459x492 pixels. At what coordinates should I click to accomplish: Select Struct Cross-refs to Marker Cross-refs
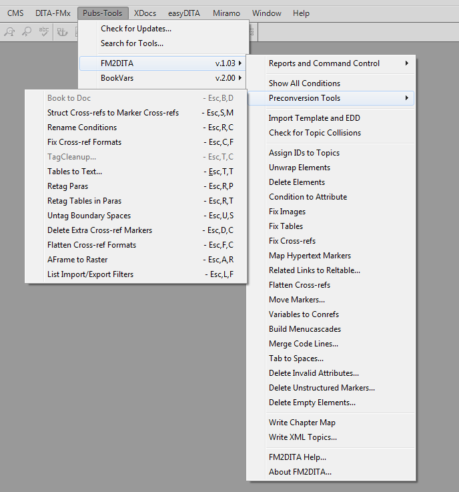coord(135,113)
